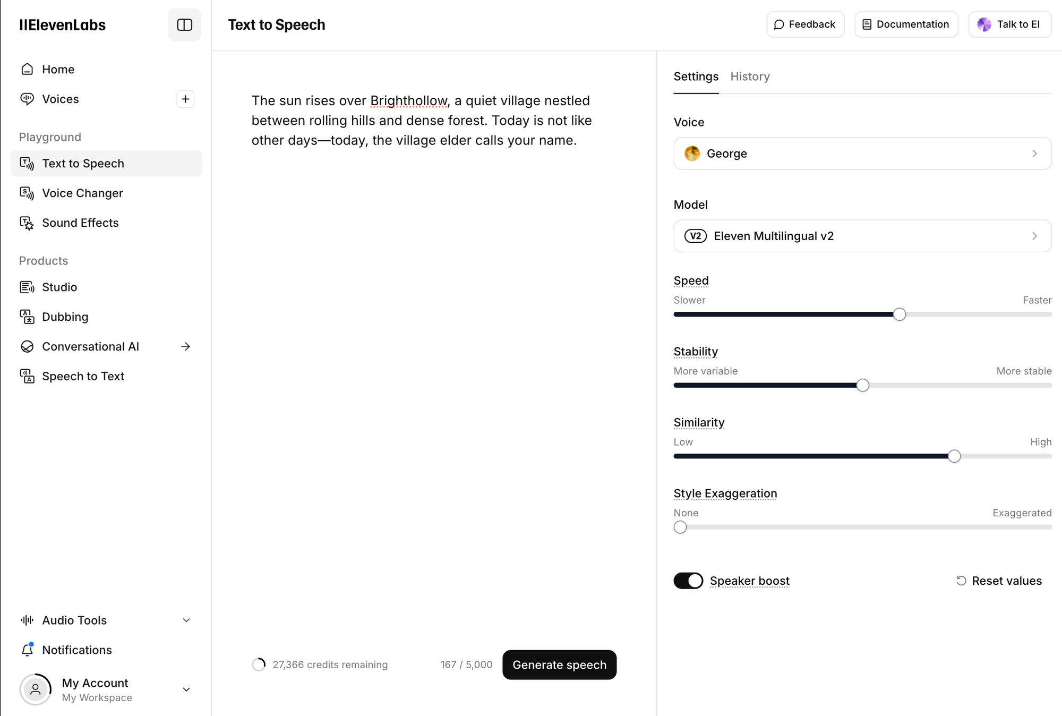
Task: Switch to the History tab
Action: click(750, 76)
